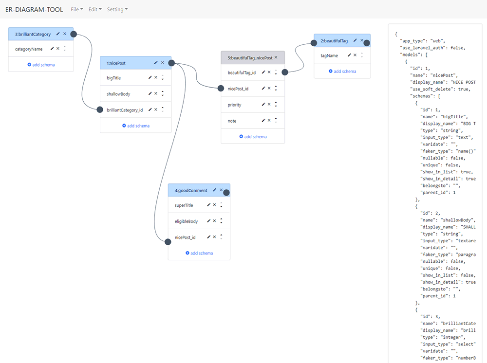Reorder superTitle with its up/down arrows
Image resolution: width=487 pixels, height=363 pixels.
coord(221,205)
